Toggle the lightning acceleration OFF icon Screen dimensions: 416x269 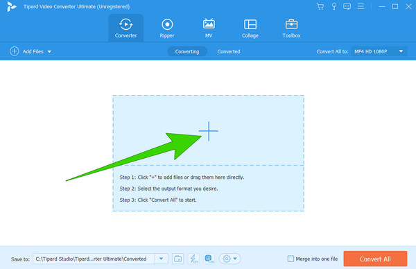click(193, 259)
